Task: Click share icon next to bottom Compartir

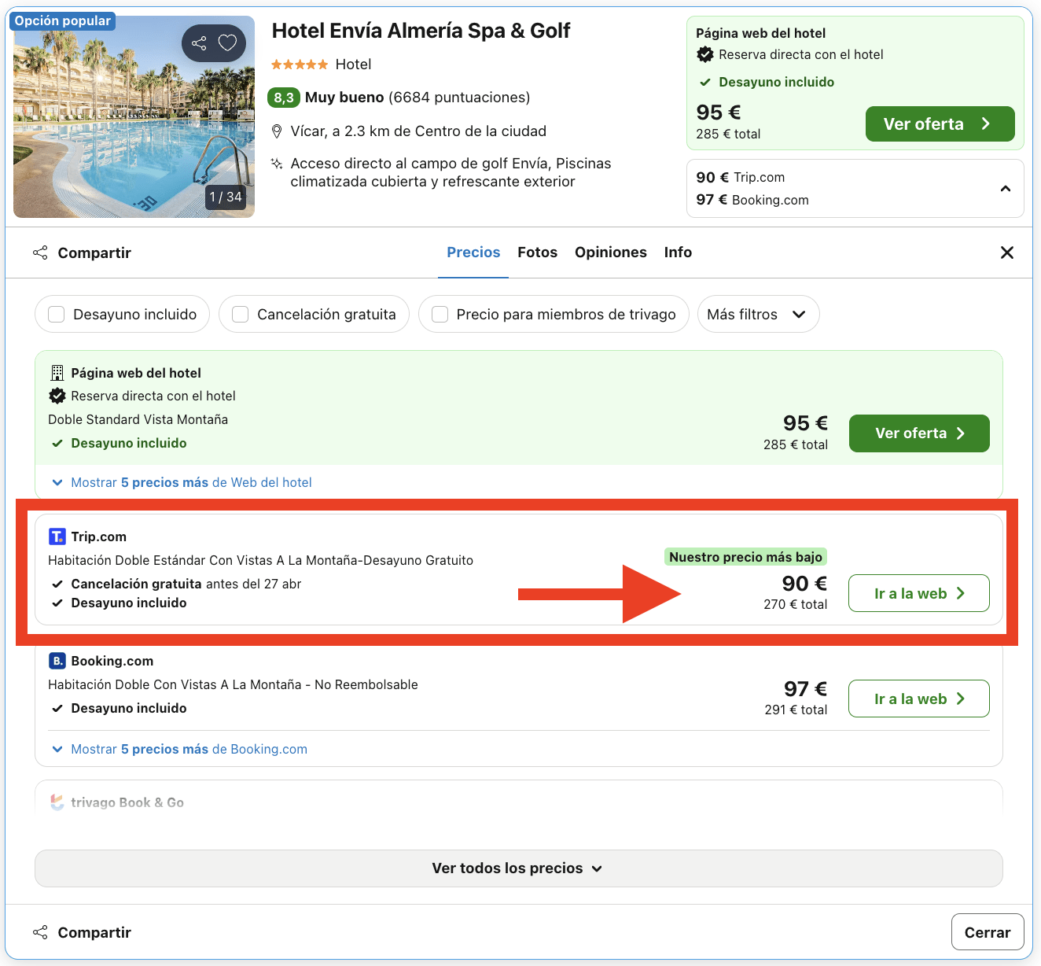Action: pos(40,932)
